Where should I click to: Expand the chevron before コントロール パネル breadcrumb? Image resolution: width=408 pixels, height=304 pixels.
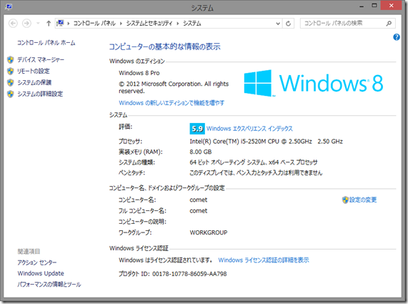coord(69,24)
